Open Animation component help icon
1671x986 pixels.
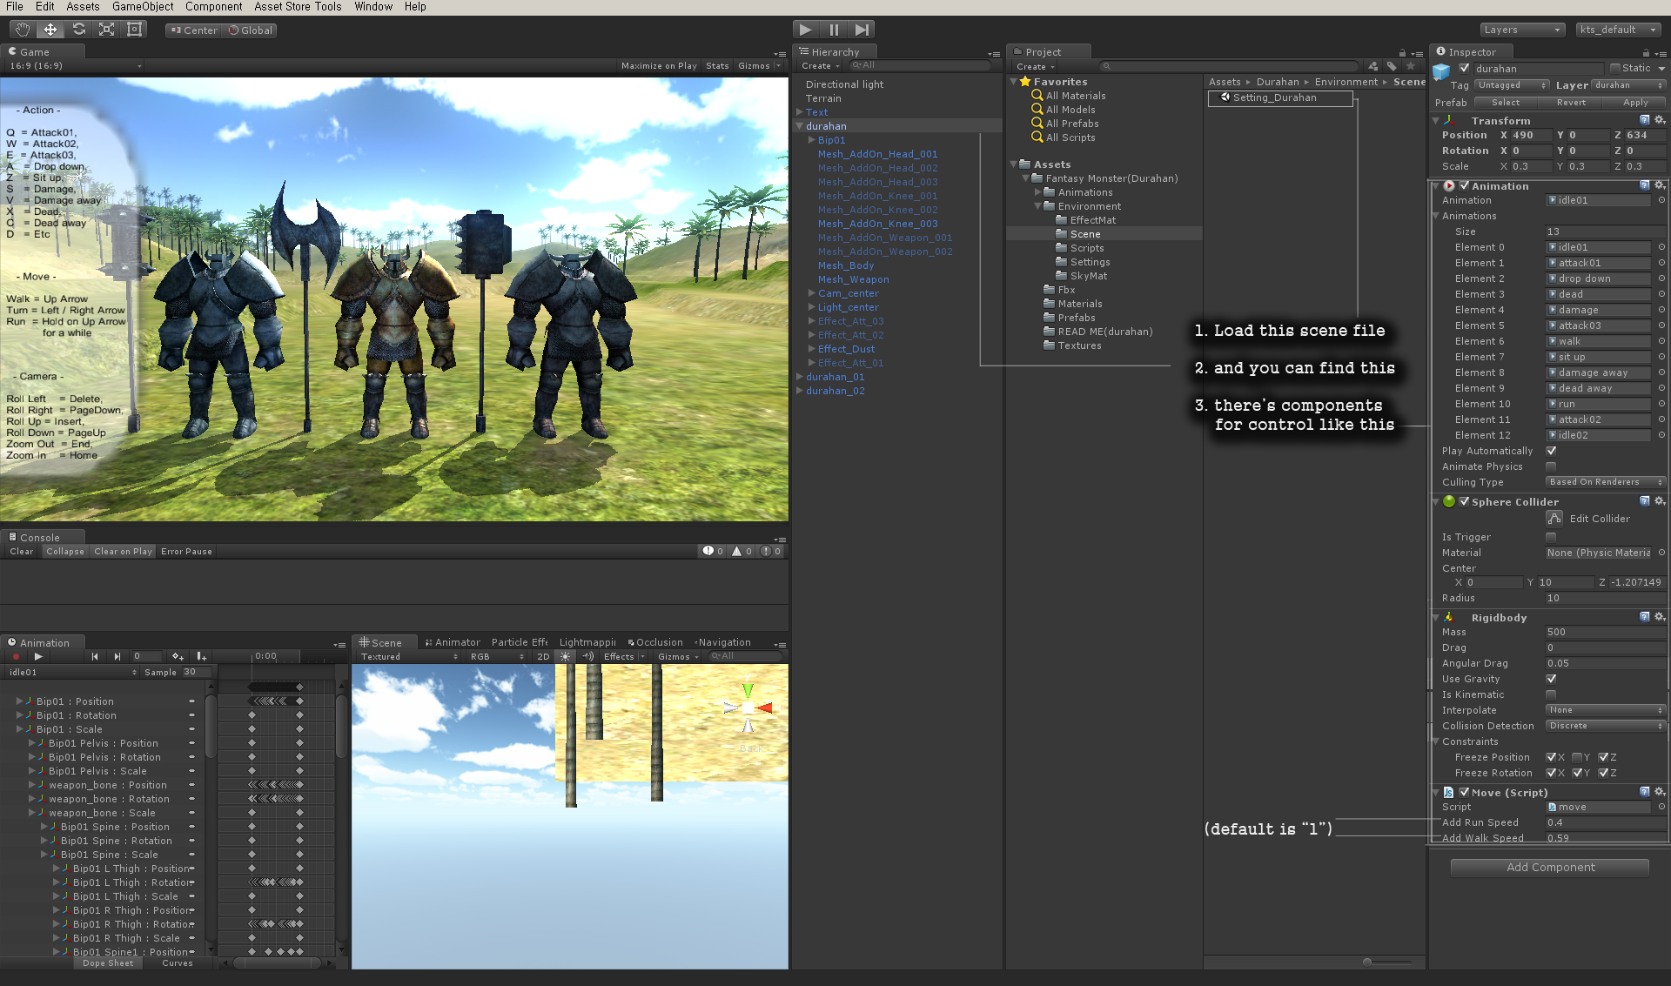[1644, 185]
